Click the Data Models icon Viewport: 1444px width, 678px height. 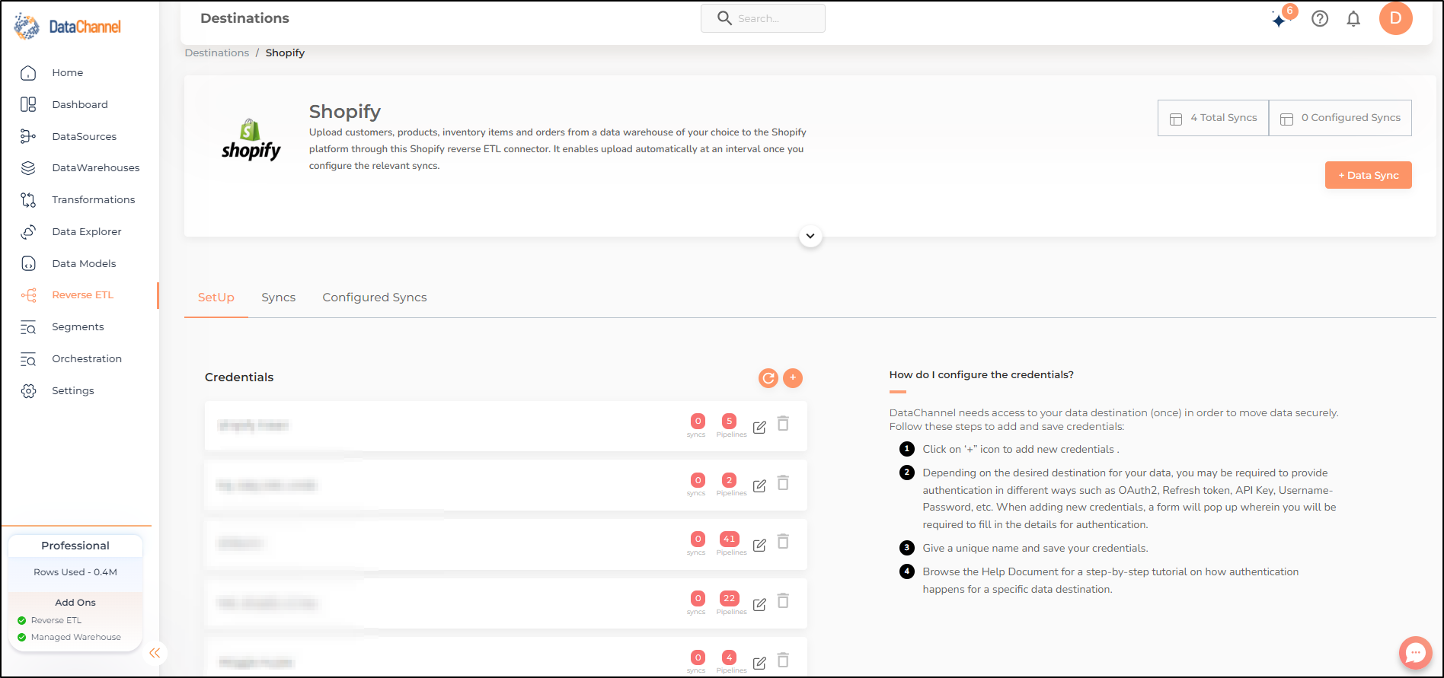click(28, 264)
